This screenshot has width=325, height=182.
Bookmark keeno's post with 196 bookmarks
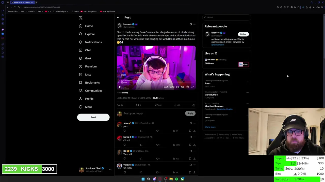(175, 105)
